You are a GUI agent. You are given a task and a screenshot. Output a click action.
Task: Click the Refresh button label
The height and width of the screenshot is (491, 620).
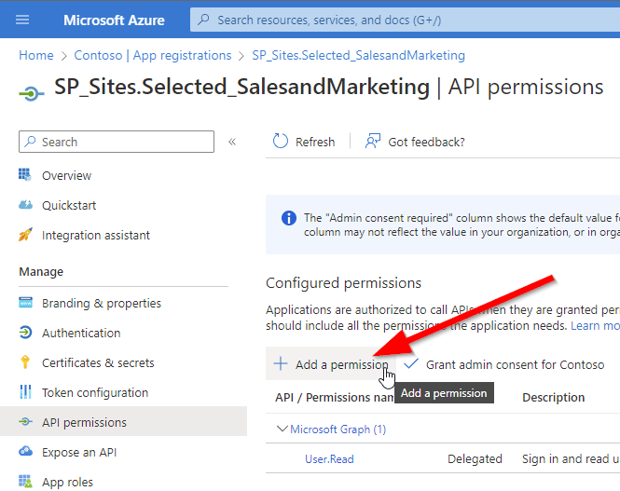pos(315,142)
